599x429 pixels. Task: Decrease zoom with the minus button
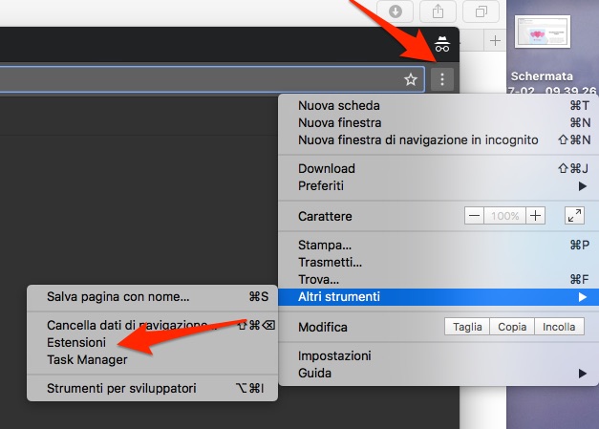tap(475, 216)
